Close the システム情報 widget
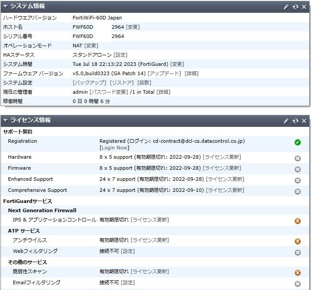 304,7
